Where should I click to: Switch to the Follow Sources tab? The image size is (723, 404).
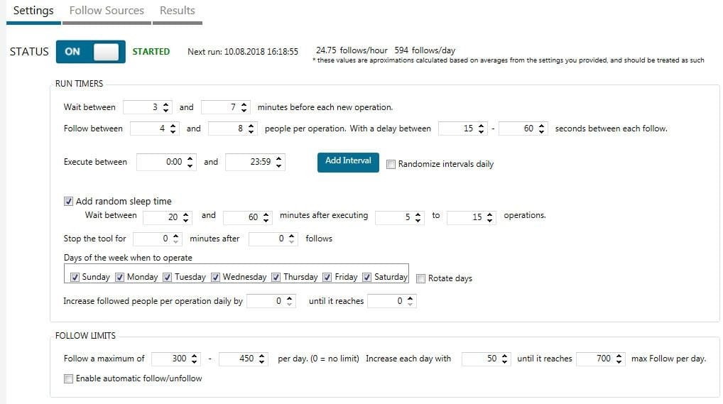click(x=107, y=11)
